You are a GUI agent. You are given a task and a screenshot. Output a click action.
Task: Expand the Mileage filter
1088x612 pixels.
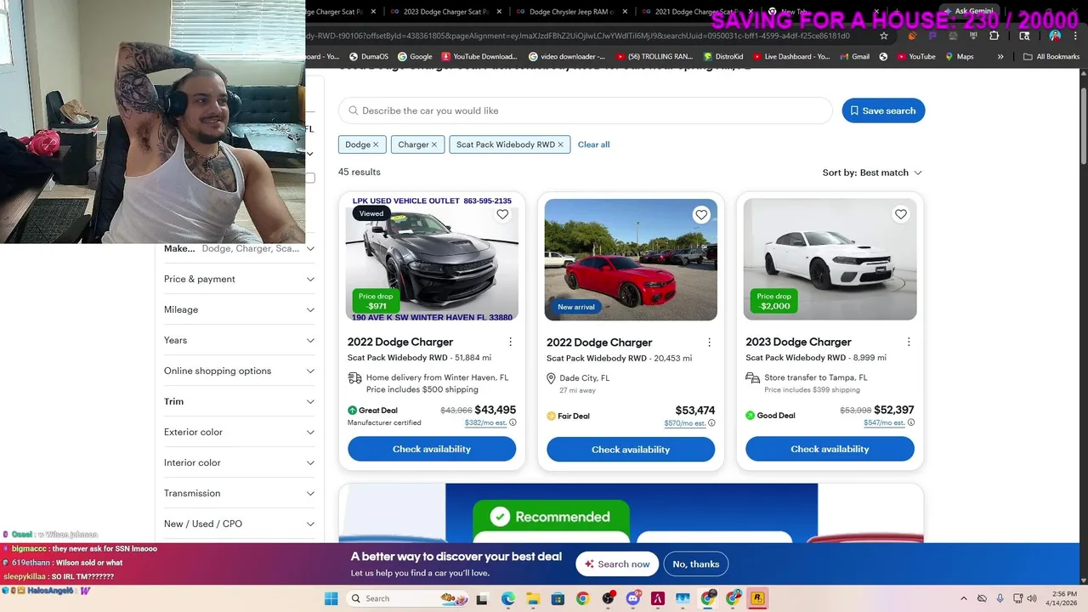(239, 309)
